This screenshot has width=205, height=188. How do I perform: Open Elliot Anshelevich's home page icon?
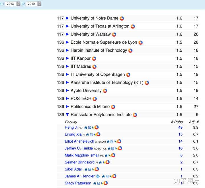pos(108,141)
